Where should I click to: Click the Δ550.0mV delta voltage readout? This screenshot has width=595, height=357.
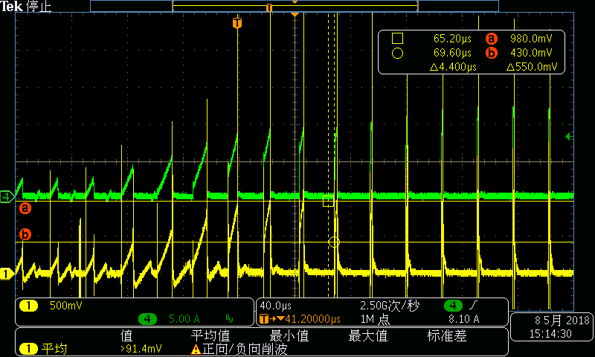(532, 67)
